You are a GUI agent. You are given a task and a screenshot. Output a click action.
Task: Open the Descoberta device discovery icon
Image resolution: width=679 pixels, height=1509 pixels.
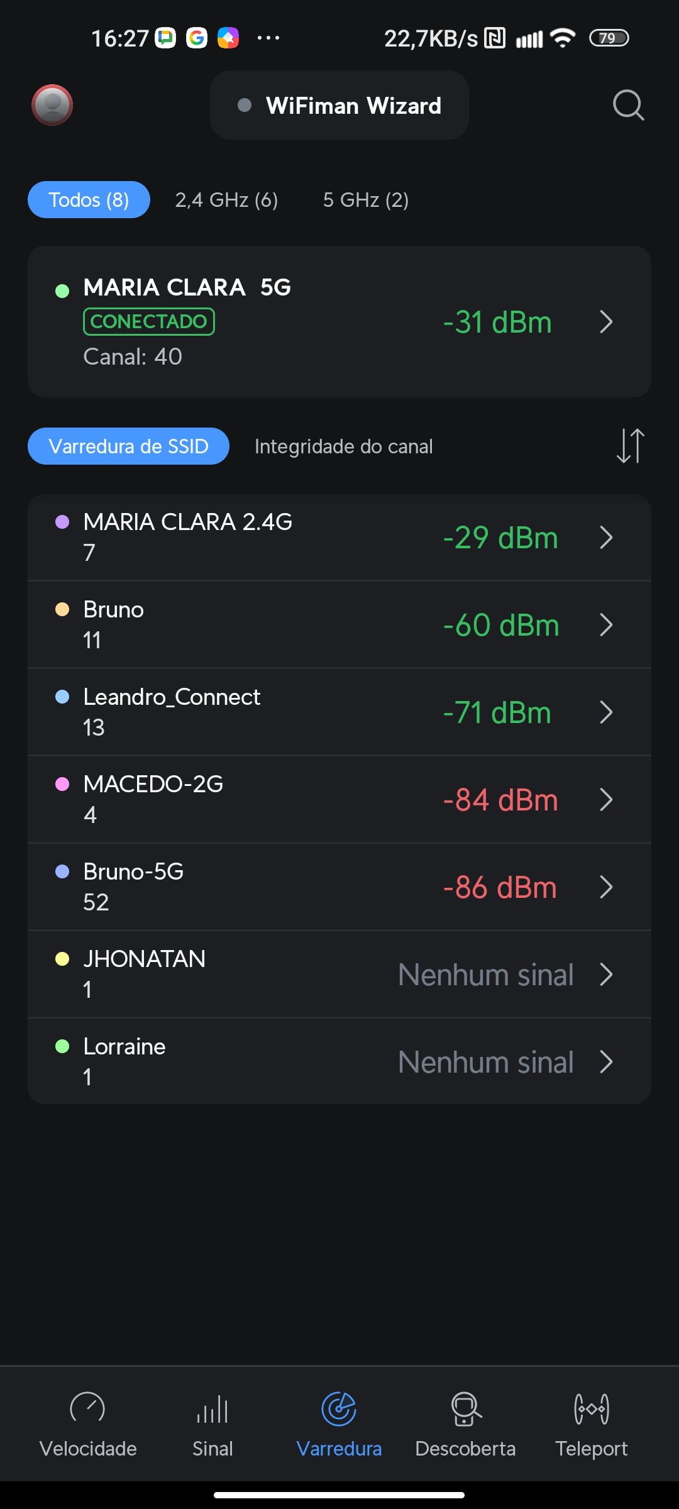465,1408
